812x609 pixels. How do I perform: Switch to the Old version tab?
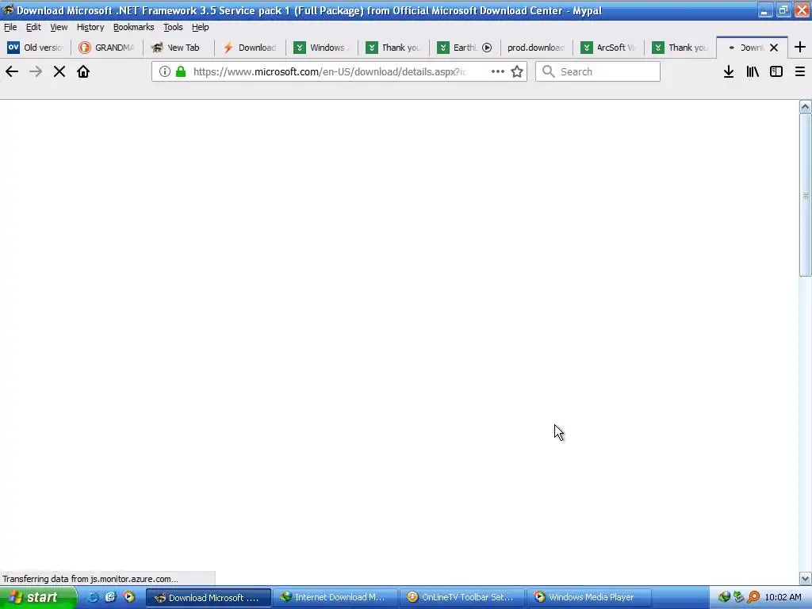pos(35,48)
